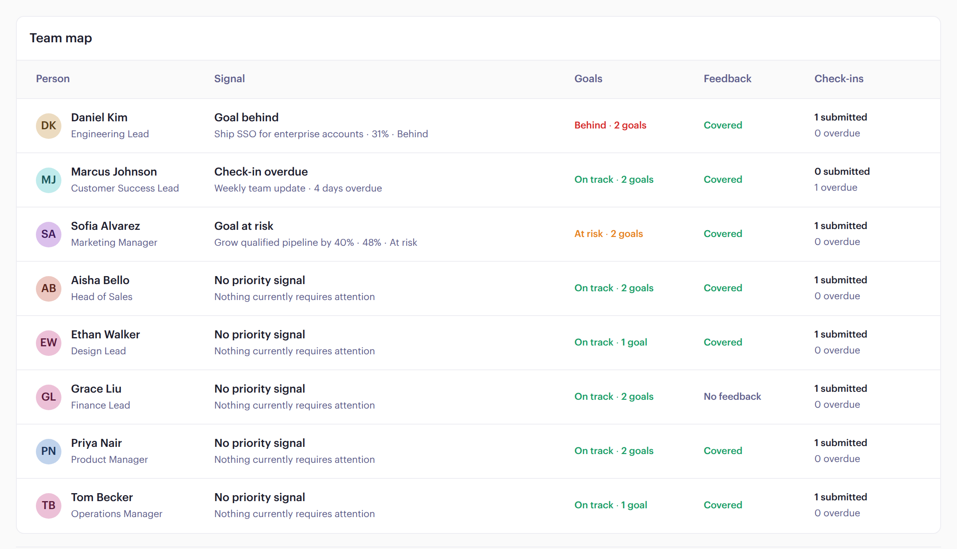Viewport: 957px width, 549px height.
Task: Open Ethan Walker's name
Action: (106, 334)
